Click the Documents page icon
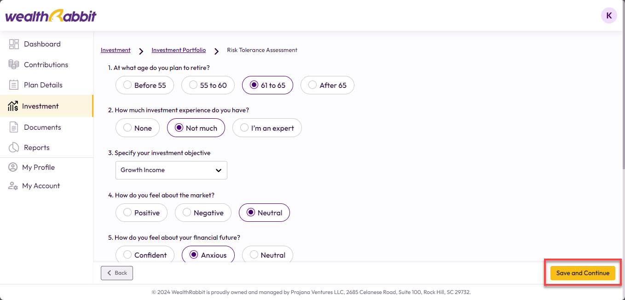This screenshot has width=625, height=300. [x=14, y=127]
